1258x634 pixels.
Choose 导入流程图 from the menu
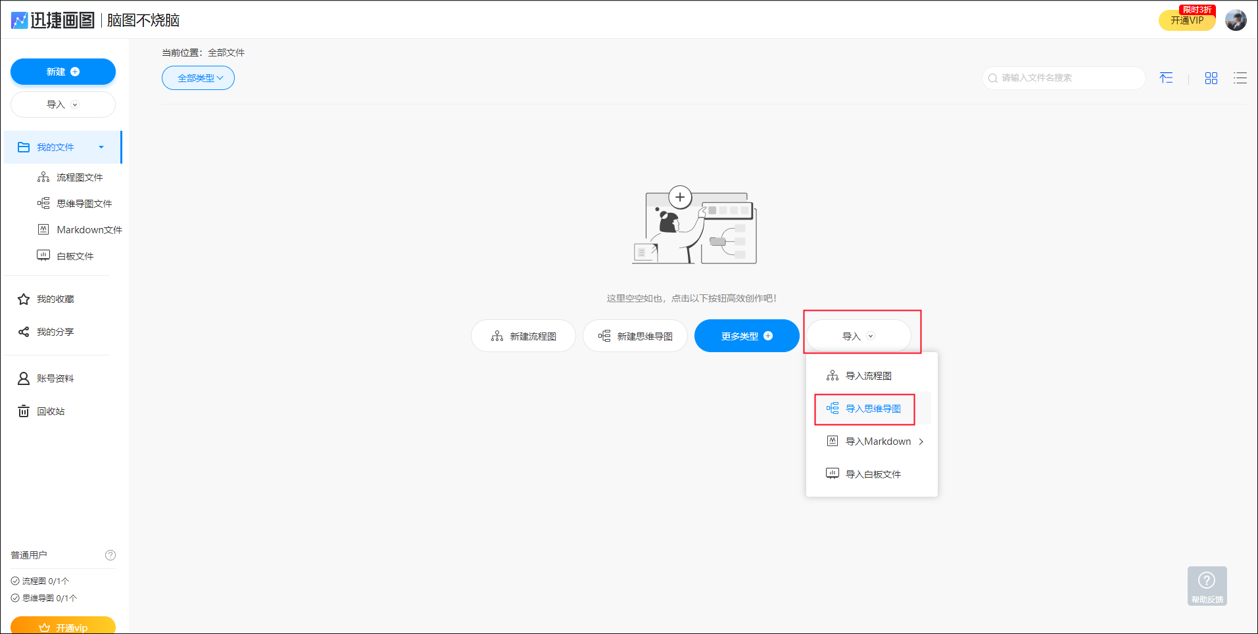(872, 376)
